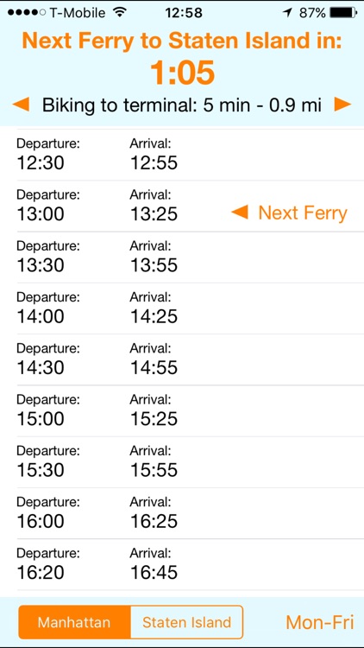This screenshot has height=648, width=364.
Task: Tap the 16:20 departure row
Action: pyautogui.click(x=182, y=565)
